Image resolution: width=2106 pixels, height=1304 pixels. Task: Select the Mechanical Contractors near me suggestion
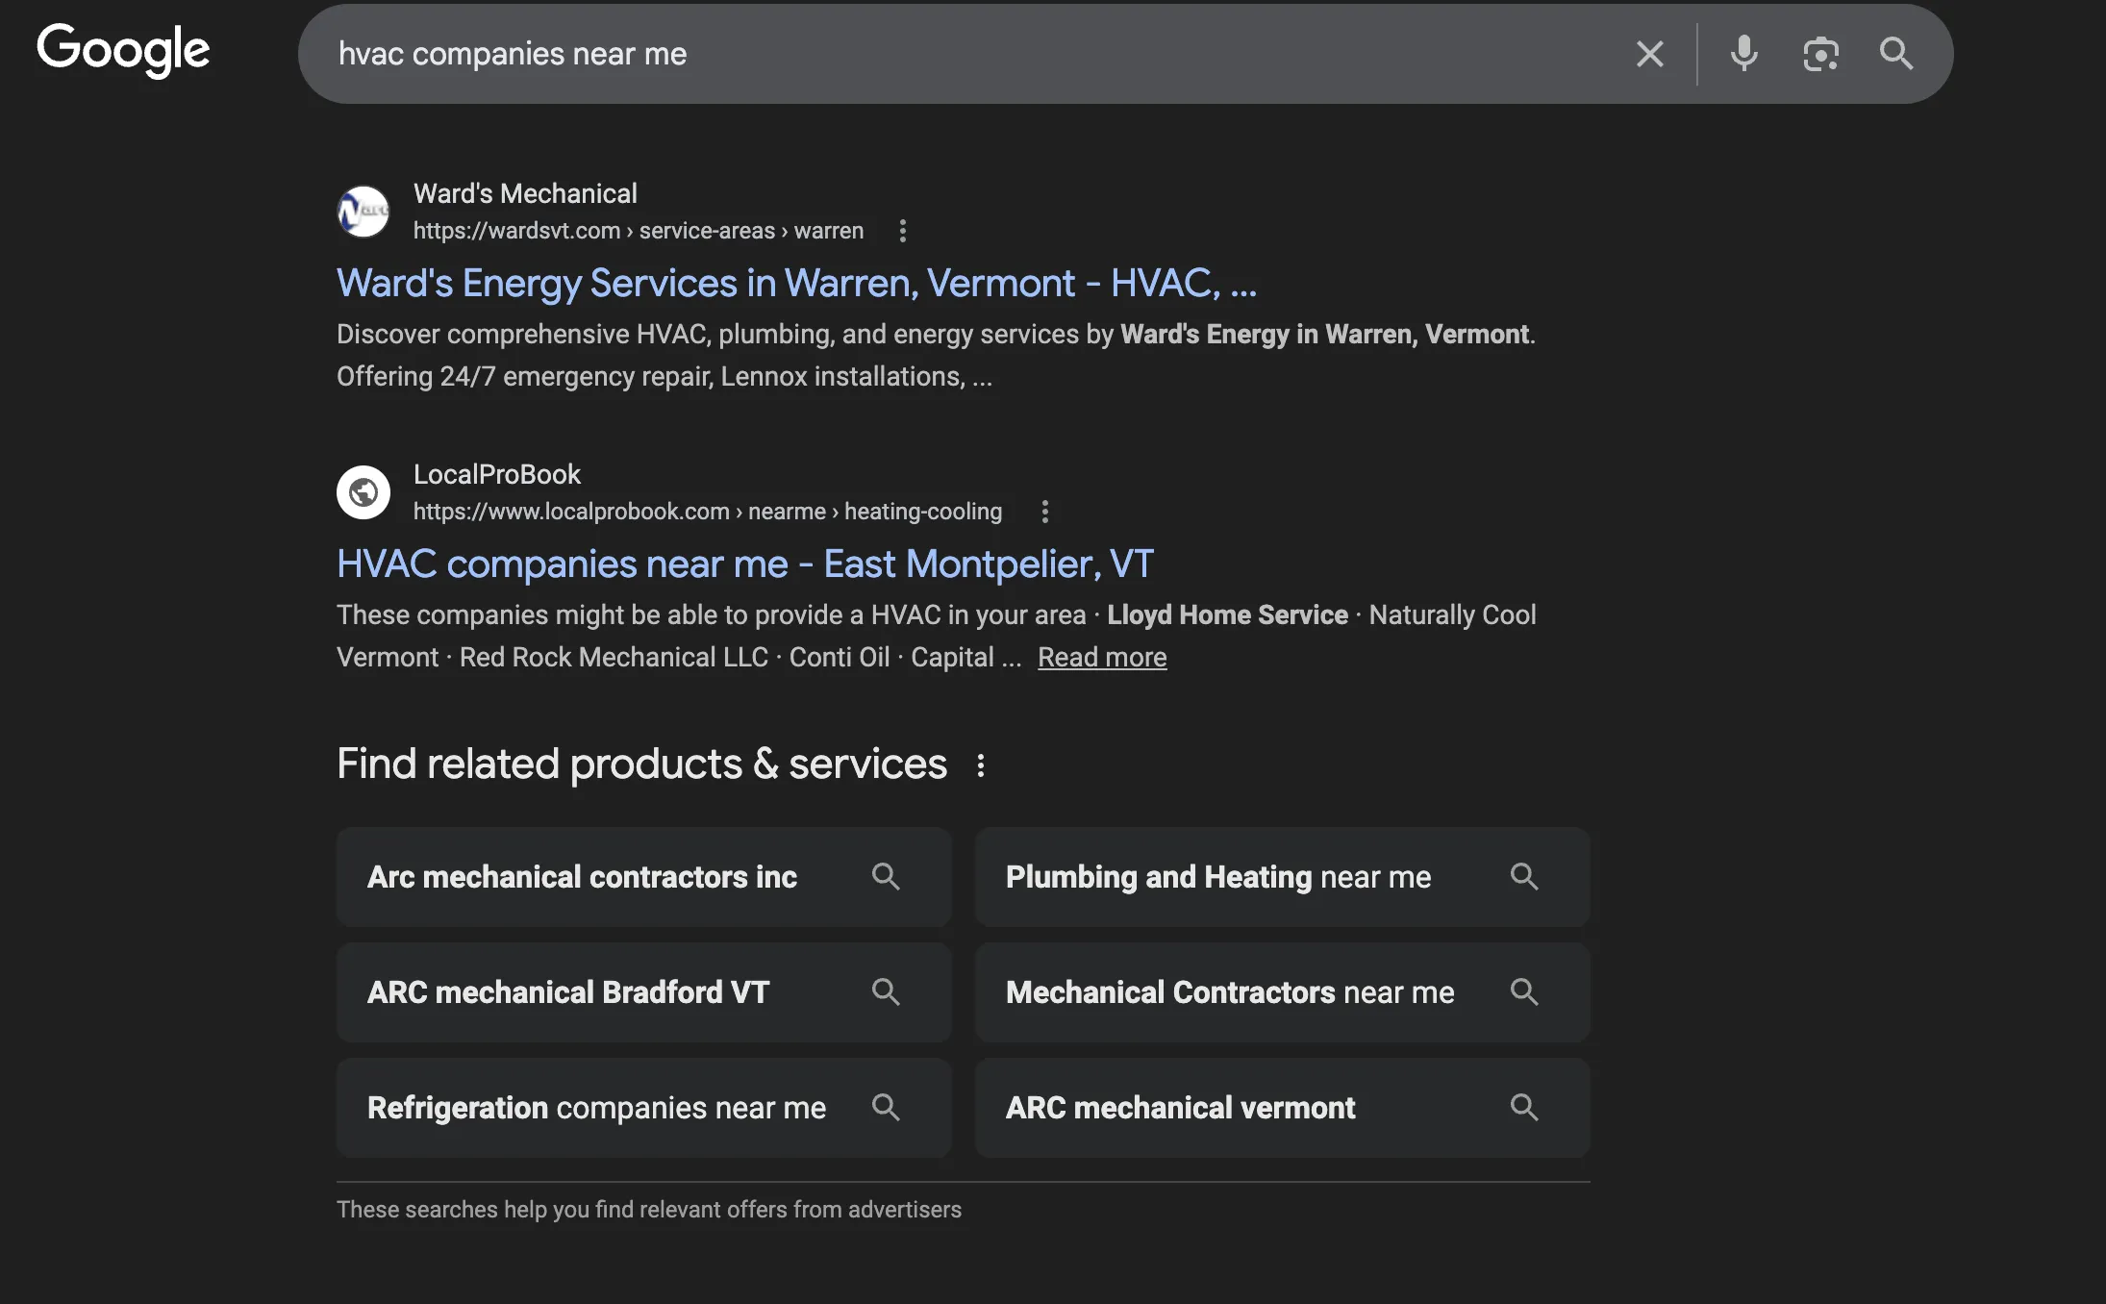[x=1230, y=991]
